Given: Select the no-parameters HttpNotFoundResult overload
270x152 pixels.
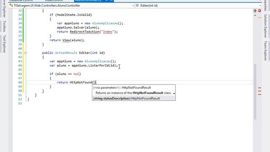Looking at the screenshot, I should pos(122,87).
